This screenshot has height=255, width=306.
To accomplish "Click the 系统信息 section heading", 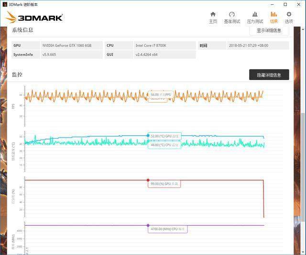I will coord(22,30).
